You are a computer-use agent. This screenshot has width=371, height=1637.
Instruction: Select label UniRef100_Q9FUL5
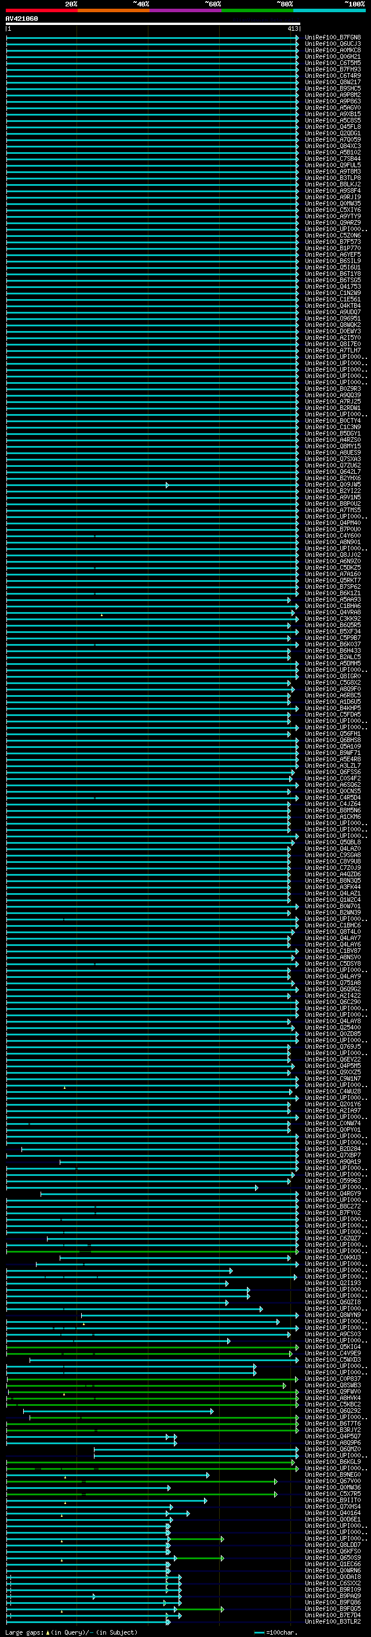coord(333,166)
